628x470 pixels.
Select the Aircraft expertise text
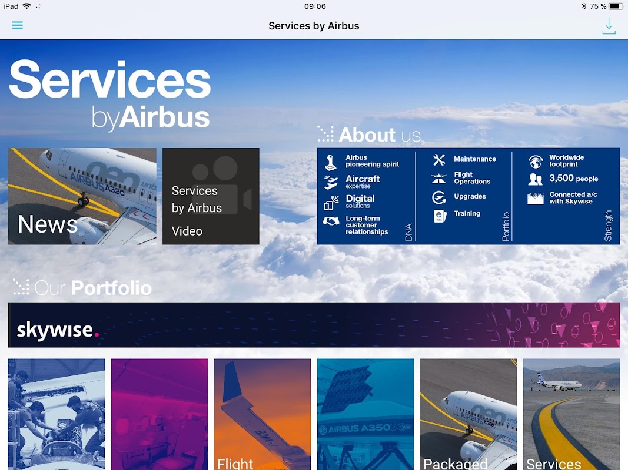pyautogui.click(x=363, y=182)
